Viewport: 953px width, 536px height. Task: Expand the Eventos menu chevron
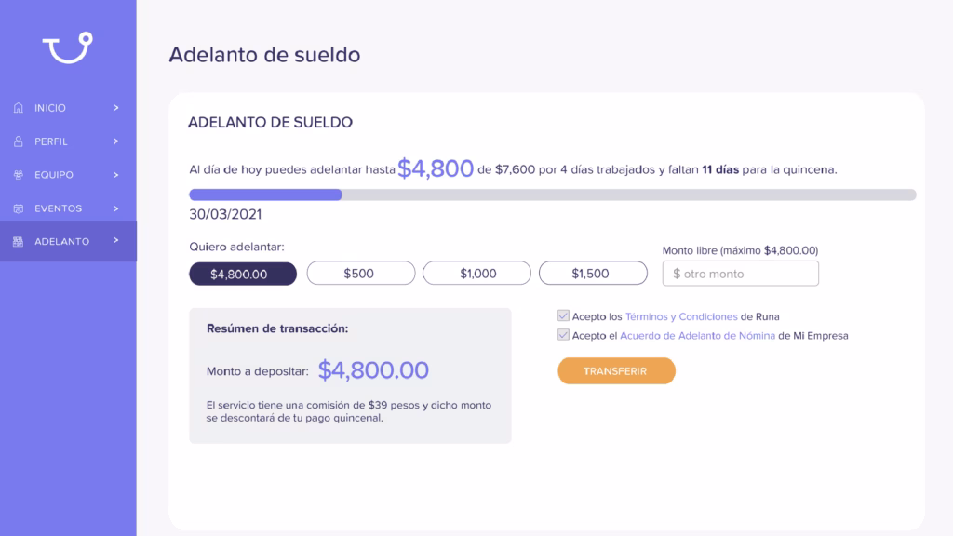(115, 208)
